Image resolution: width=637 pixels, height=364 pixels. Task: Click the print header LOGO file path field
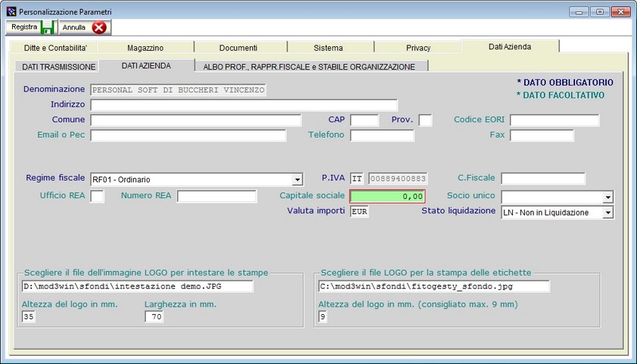coord(138,286)
